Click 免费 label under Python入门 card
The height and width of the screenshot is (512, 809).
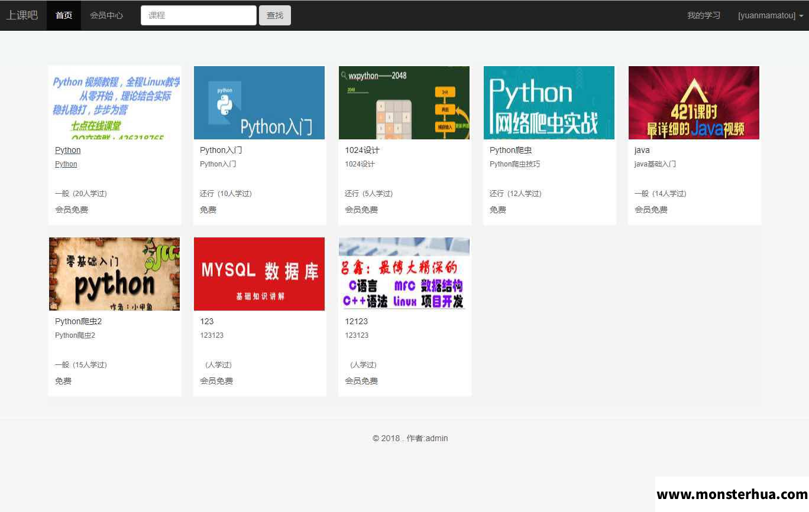pos(208,210)
